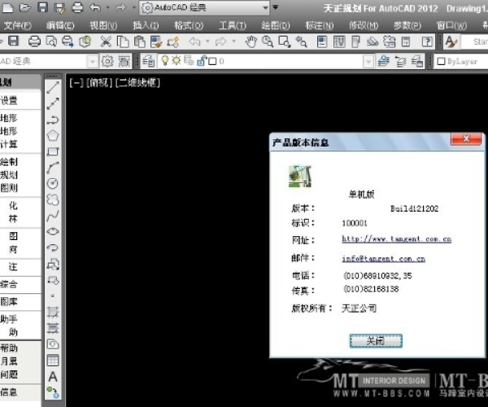488x407 pixels.
Task: Click layer 0 color swatch square
Action: click(212, 61)
